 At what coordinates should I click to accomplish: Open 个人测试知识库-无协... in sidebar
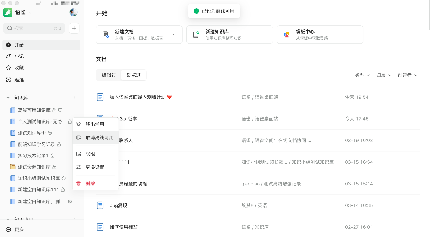41,121
